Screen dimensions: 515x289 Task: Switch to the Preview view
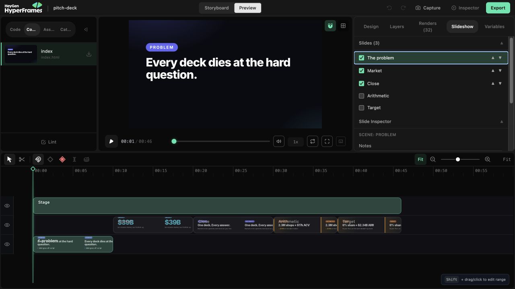pos(248,8)
